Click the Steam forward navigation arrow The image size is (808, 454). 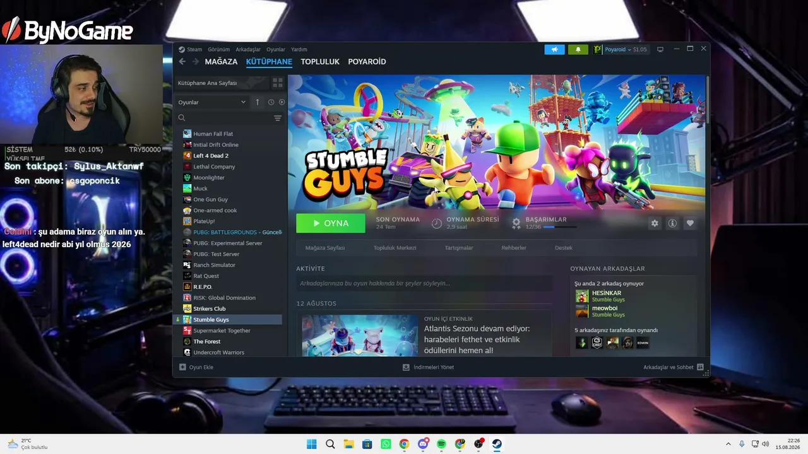196,62
